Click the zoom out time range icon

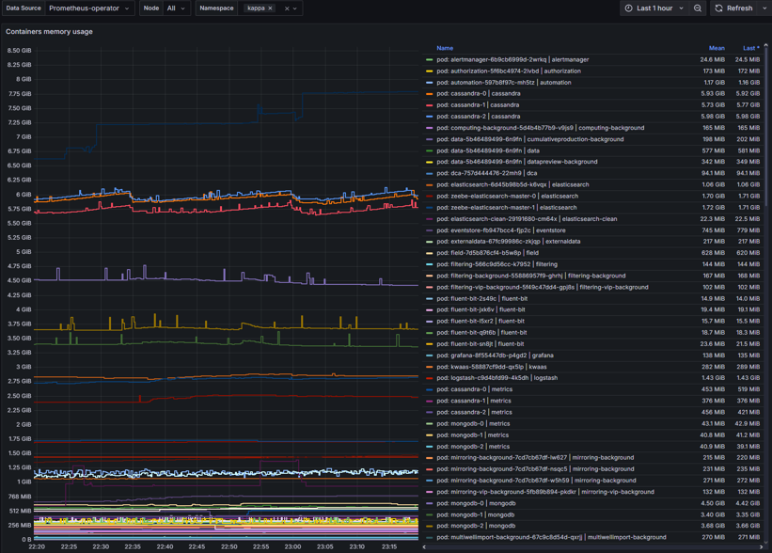point(698,8)
